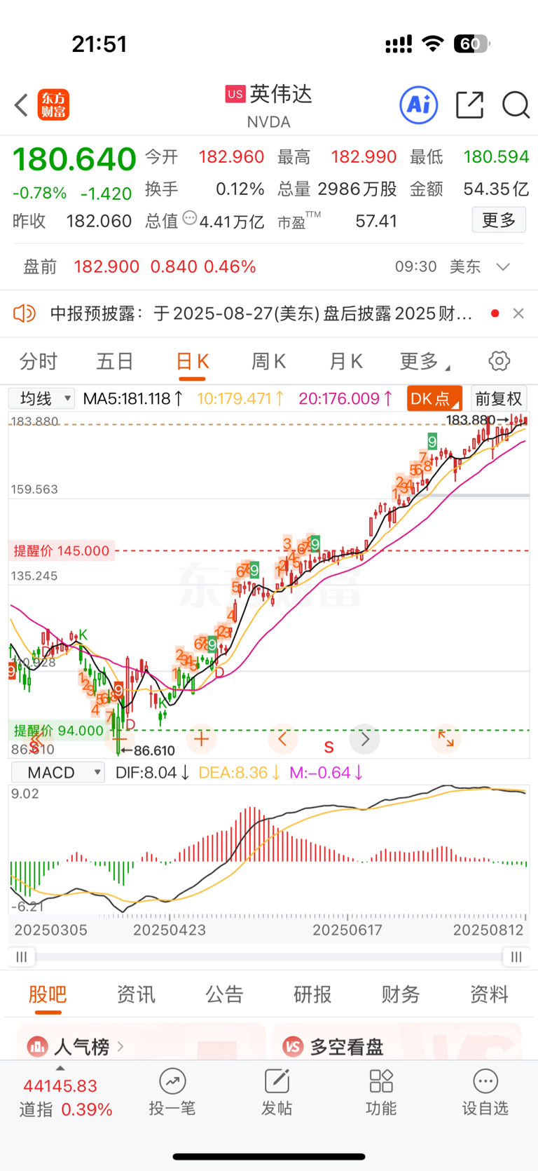Dismiss the 中报预披露 notice
The width and height of the screenshot is (538, 1171).
point(518,313)
